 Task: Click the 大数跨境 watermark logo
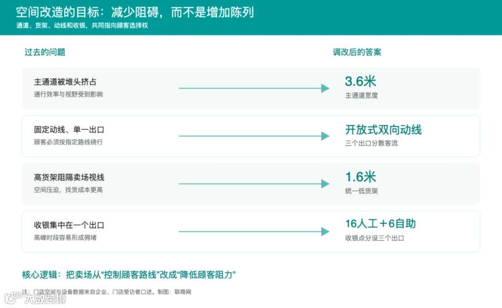point(35,298)
